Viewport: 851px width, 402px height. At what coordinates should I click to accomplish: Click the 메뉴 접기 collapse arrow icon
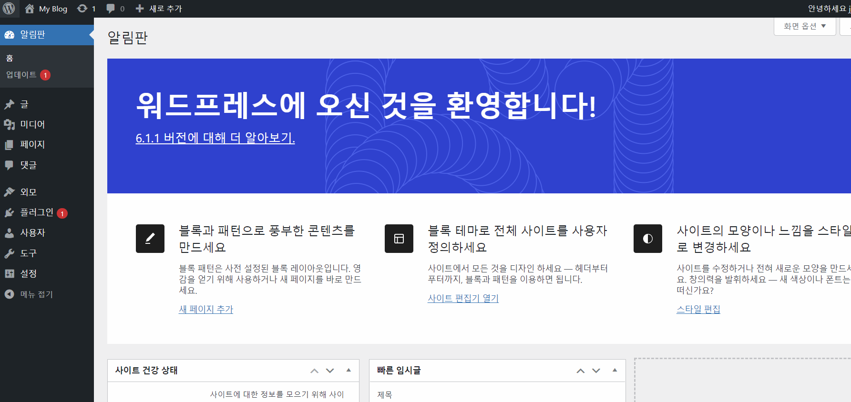pos(10,294)
